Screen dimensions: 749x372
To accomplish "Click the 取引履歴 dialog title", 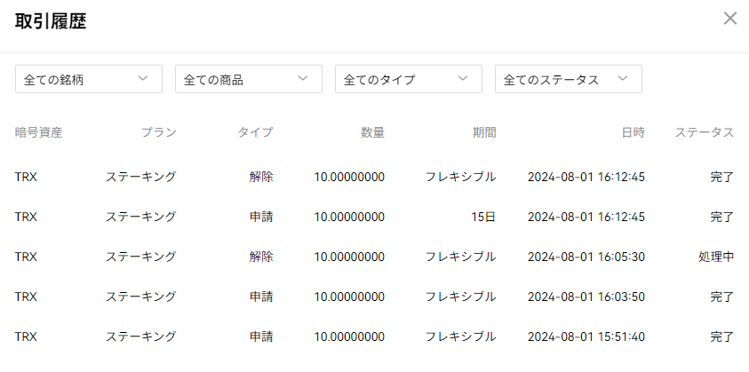I will 51,22.
